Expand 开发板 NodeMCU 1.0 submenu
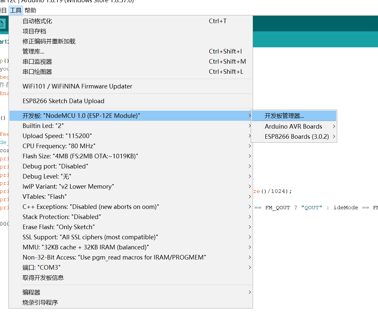This screenshot has width=378, height=315. pos(131,116)
